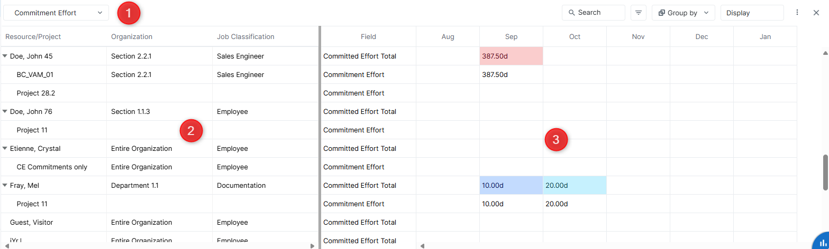Click the red 387.50d cell
This screenshot has width=829, height=249.
pyautogui.click(x=511, y=56)
